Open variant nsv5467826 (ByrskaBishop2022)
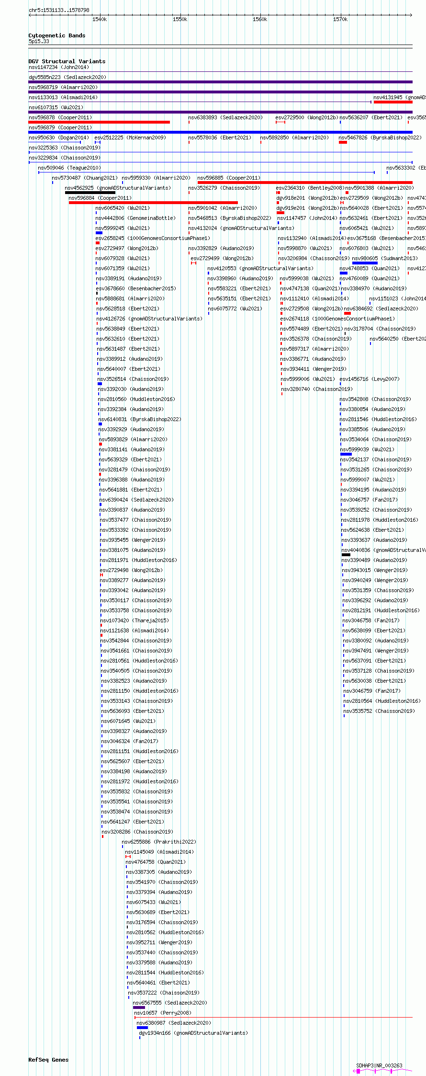The image size is (426, 1076). (x=380, y=137)
